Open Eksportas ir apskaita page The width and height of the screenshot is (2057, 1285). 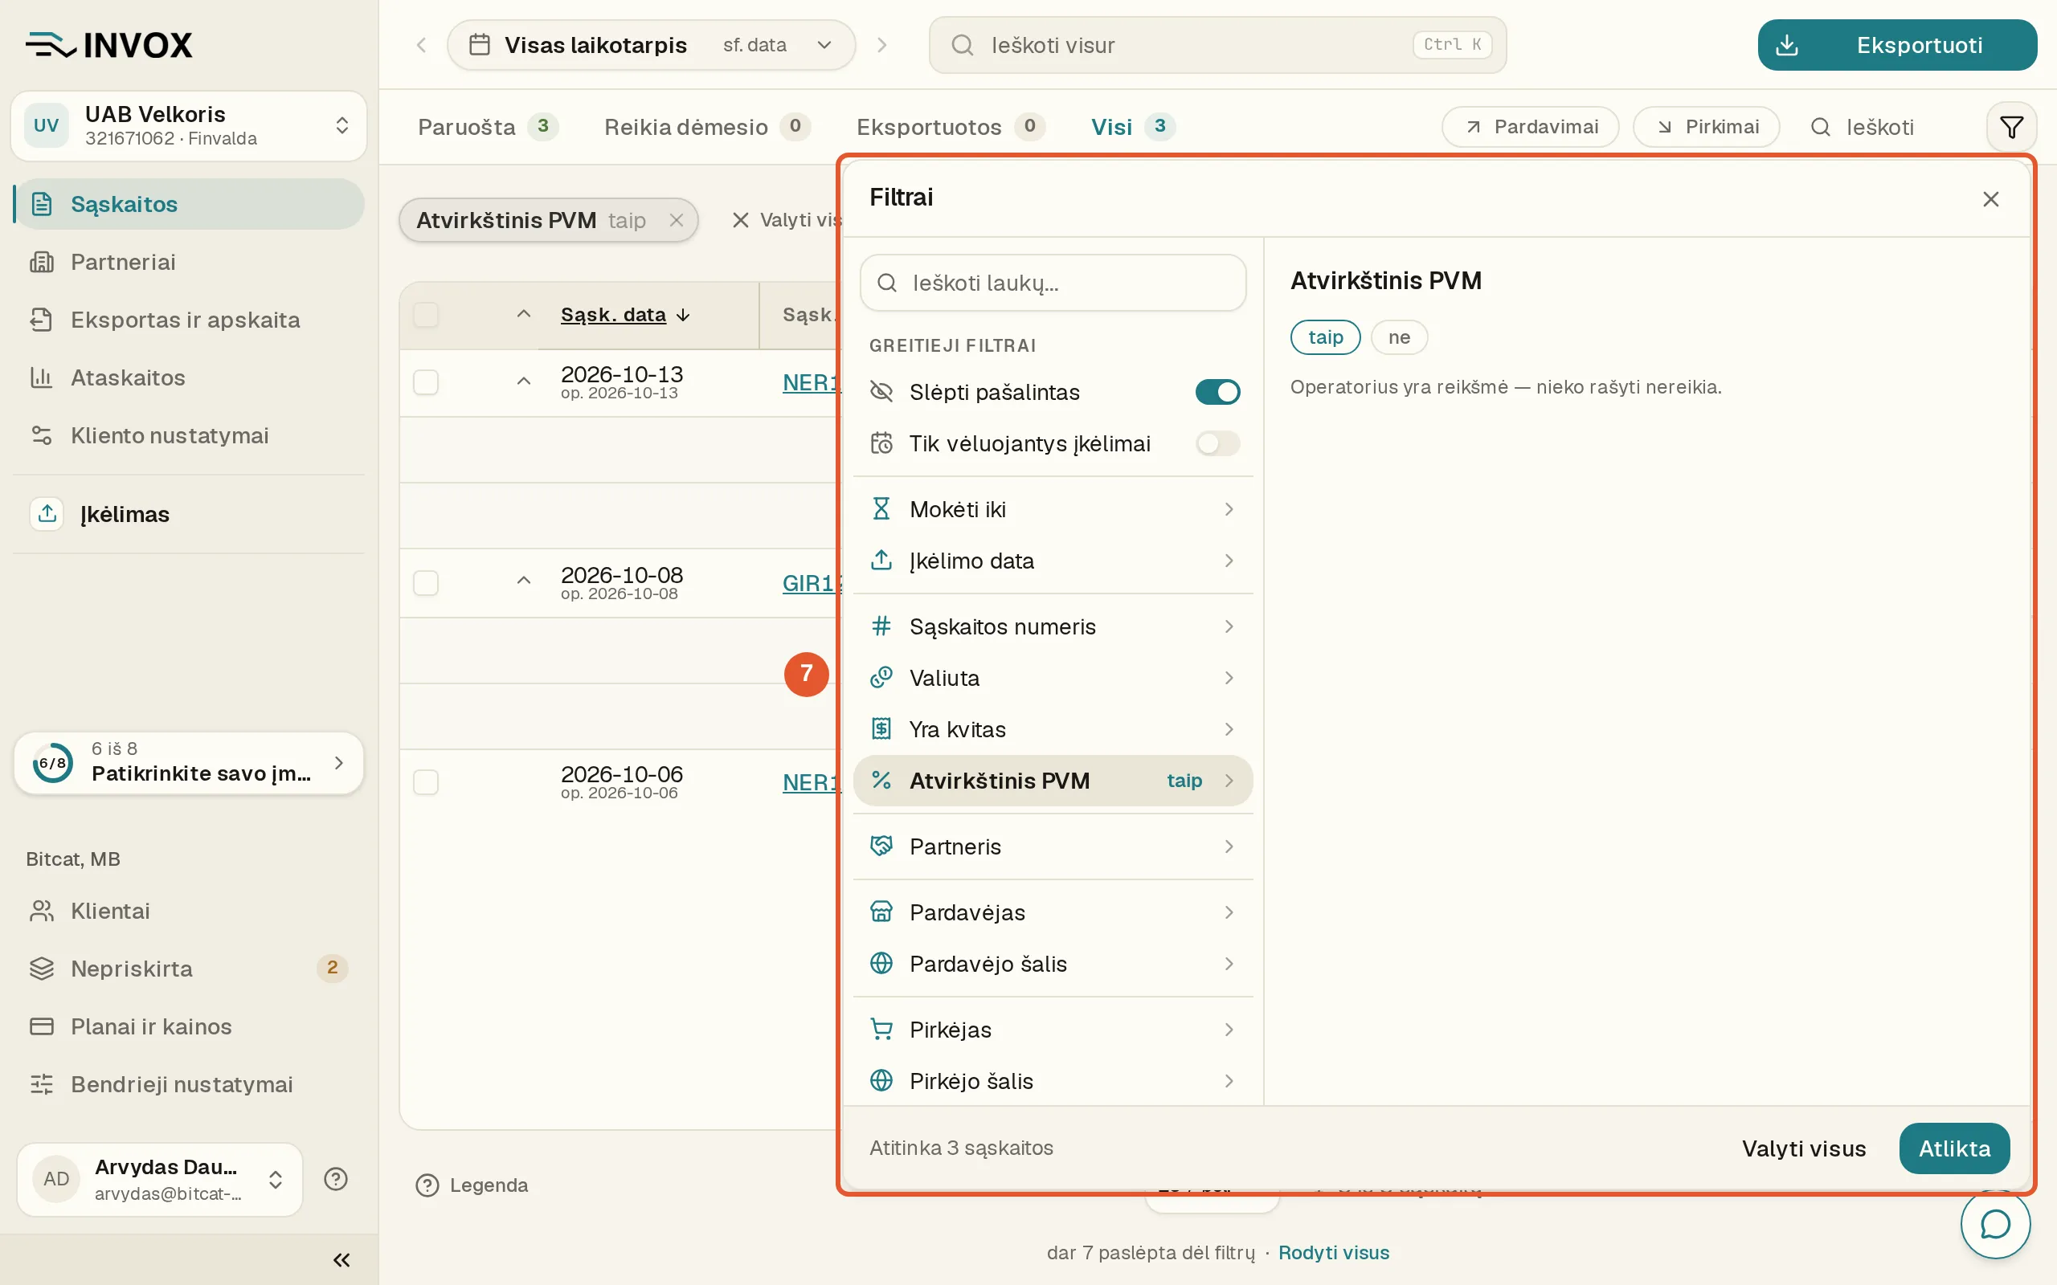coord(189,320)
